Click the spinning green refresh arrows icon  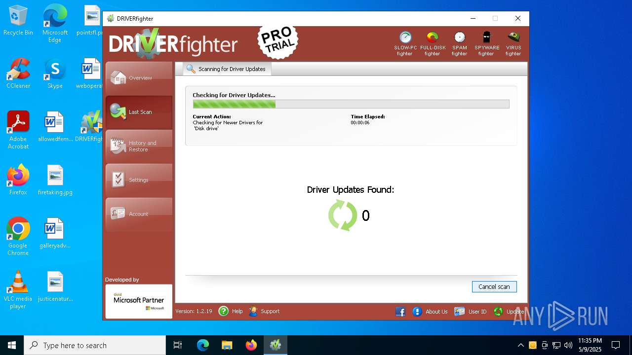click(x=343, y=215)
